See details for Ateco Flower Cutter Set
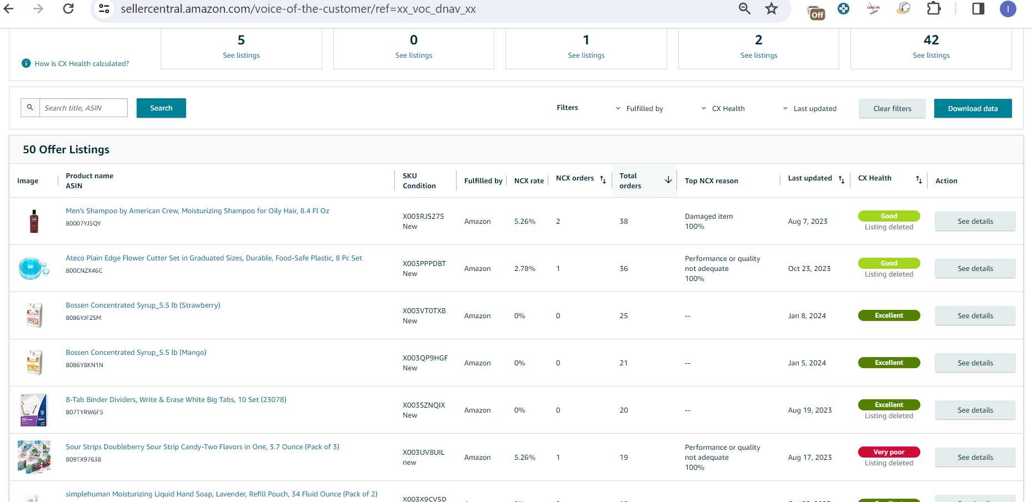This screenshot has width=1032, height=502. (x=975, y=268)
